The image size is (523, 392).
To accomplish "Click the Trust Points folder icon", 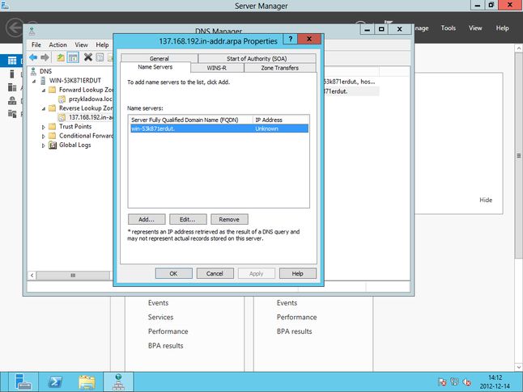I will point(53,126).
